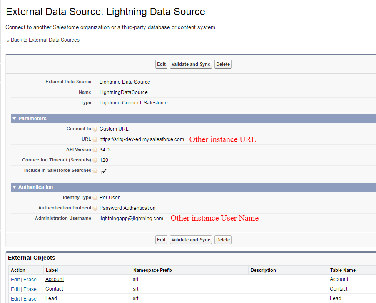Click the Label column header
The height and width of the screenshot is (303, 376).
tap(52, 270)
